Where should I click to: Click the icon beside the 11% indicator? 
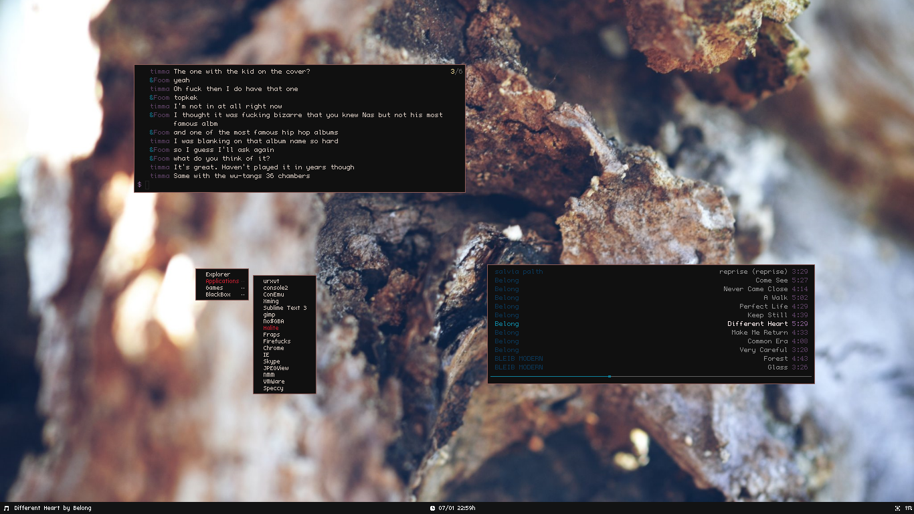click(x=898, y=508)
